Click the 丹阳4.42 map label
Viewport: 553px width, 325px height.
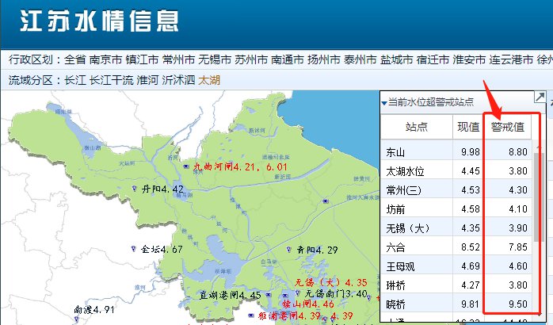point(162,189)
